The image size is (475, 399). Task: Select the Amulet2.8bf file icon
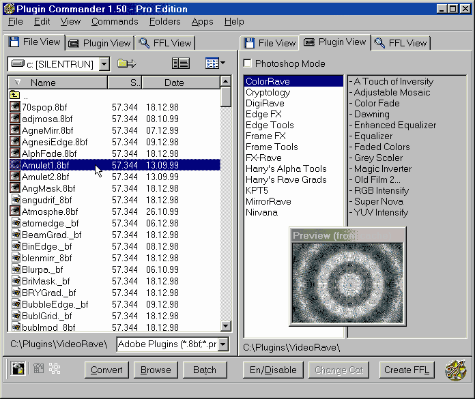(x=15, y=177)
